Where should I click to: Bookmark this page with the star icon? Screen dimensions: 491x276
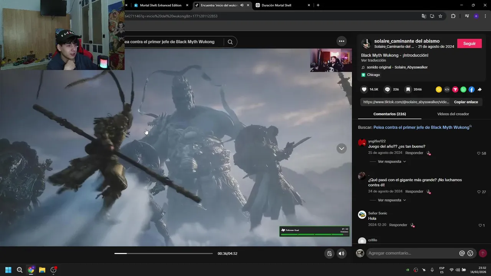(x=440, y=16)
